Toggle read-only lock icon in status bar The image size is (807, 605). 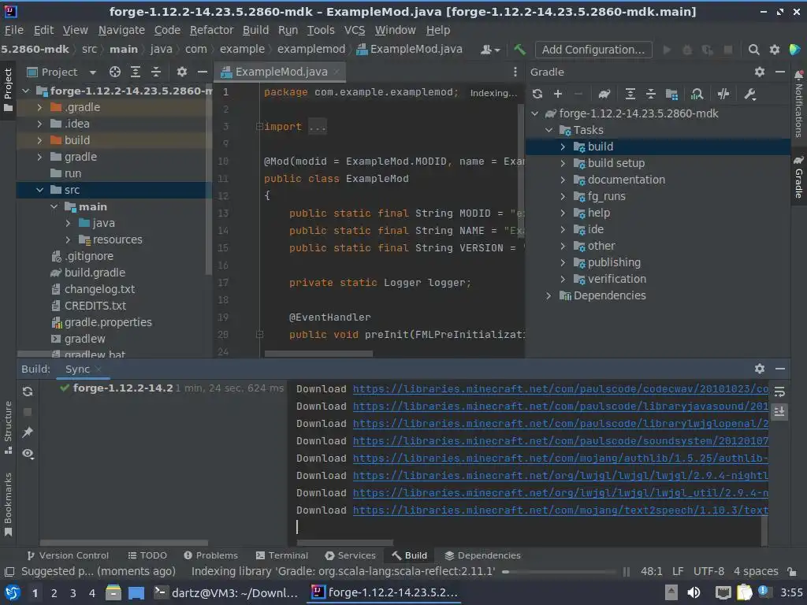coord(792,572)
